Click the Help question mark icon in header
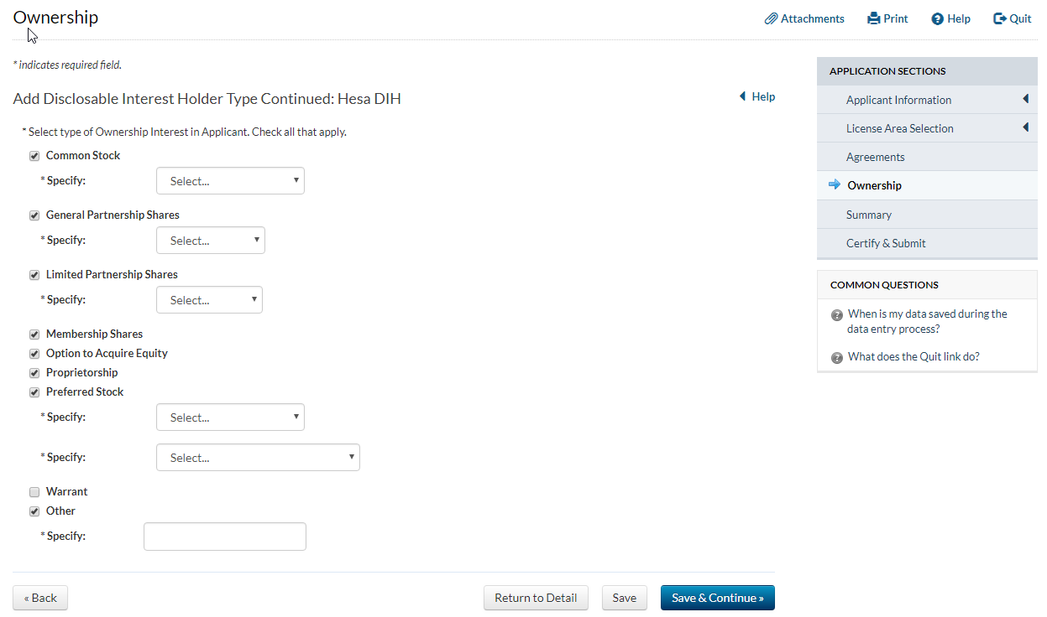 coord(938,18)
